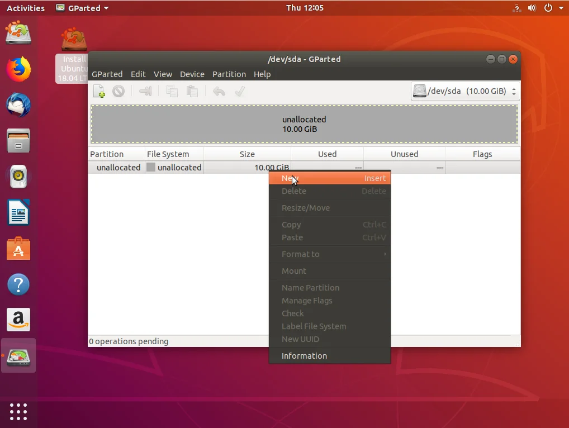
Task: Open the /dev/sda device selector dropdown
Action: click(465, 91)
